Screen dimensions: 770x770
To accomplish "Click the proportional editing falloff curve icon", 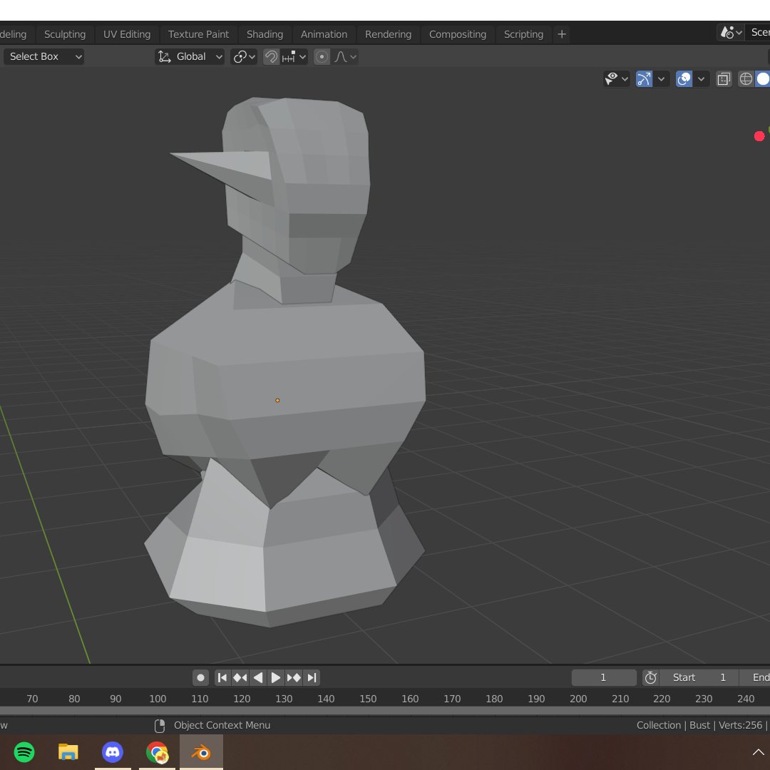I will click(x=340, y=56).
